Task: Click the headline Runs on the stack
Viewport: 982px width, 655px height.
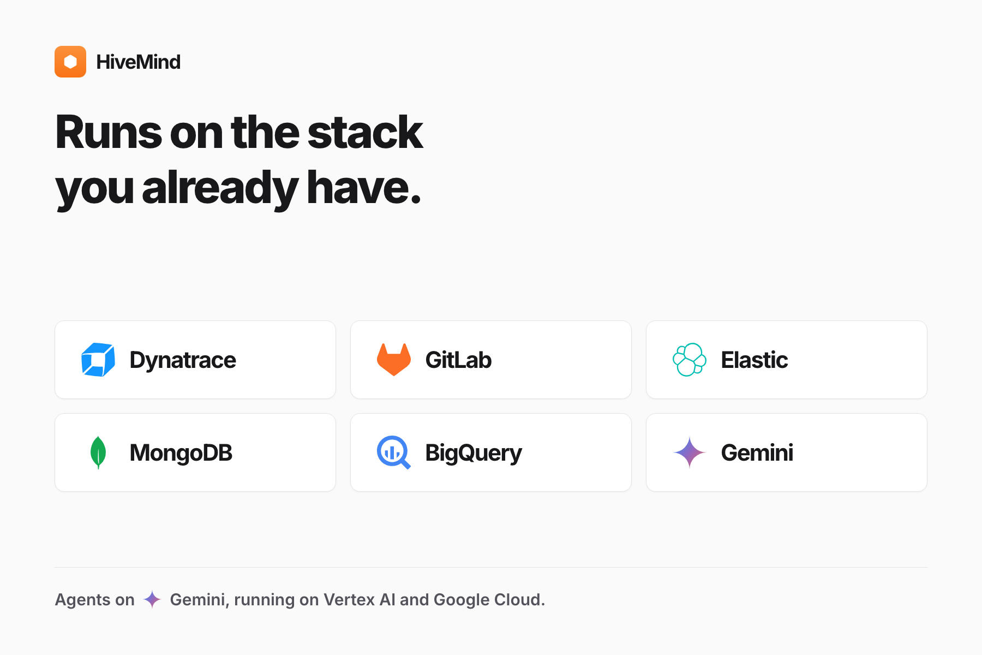Action: click(239, 132)
